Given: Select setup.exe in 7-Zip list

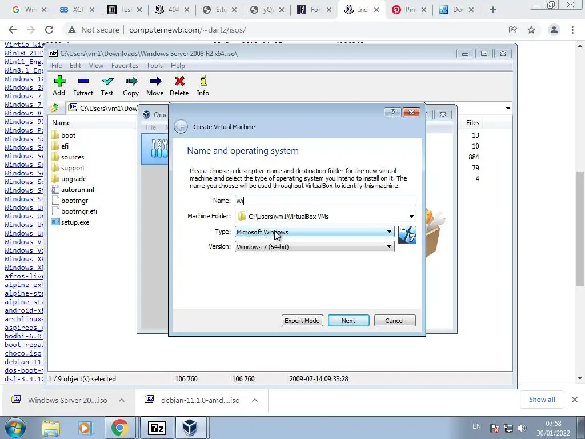Looking at the screenshot, I should click(75, 222).
